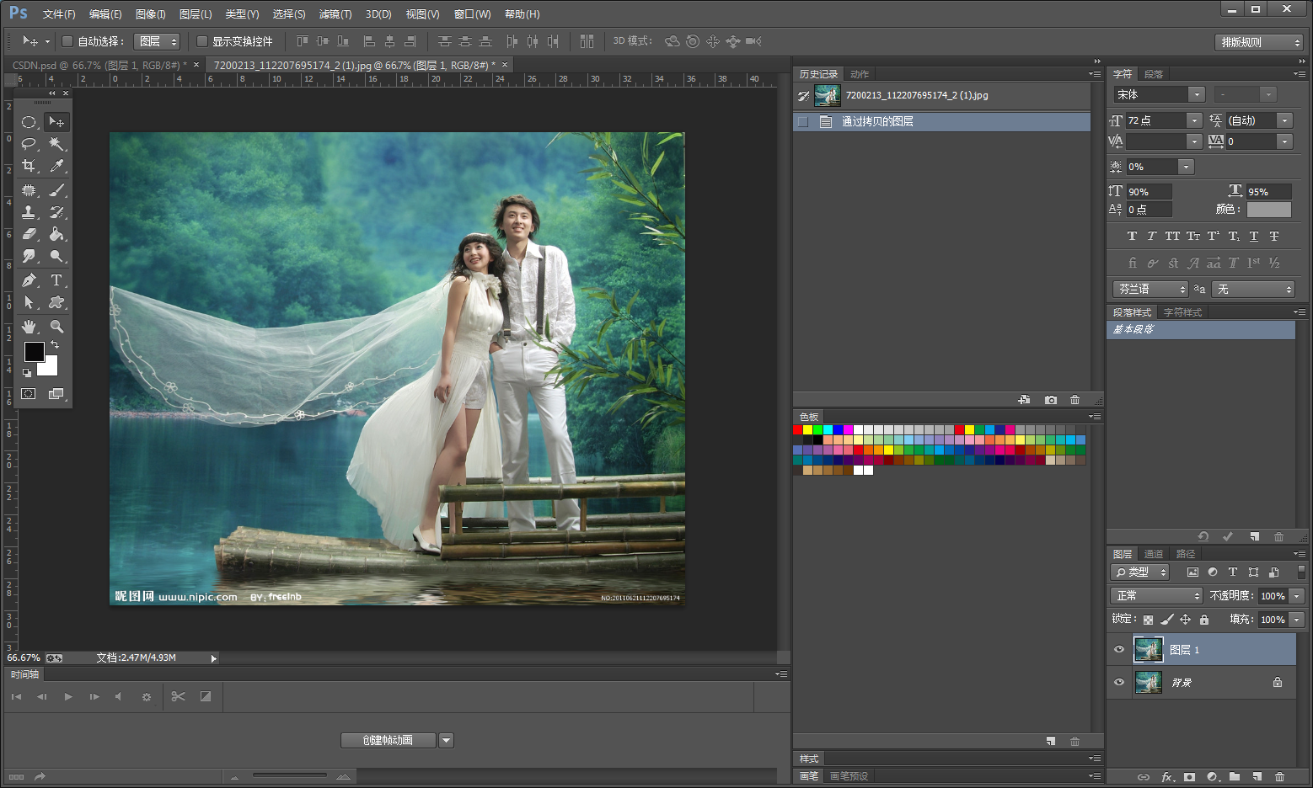This screenshot has height=788, width=1313.
Task: Play the timeline animation
Action: pyautogui.click(x=68, y=696)
